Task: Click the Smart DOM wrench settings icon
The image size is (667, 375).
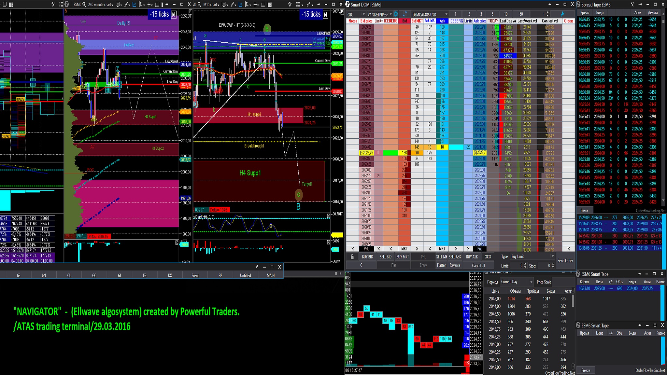Action: [562, 14]
